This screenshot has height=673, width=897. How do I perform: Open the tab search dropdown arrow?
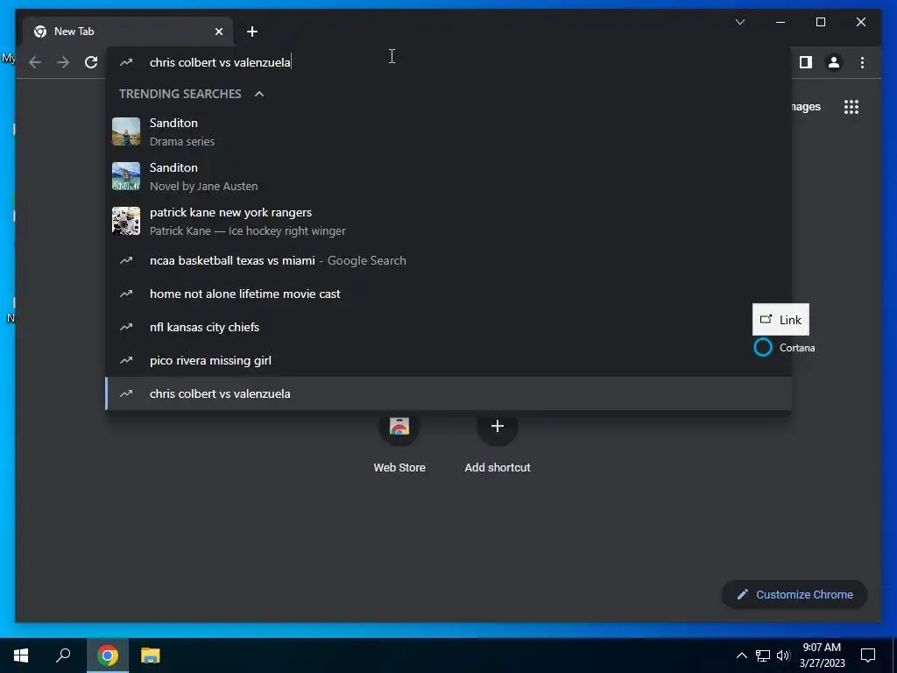tap(739, 22)
